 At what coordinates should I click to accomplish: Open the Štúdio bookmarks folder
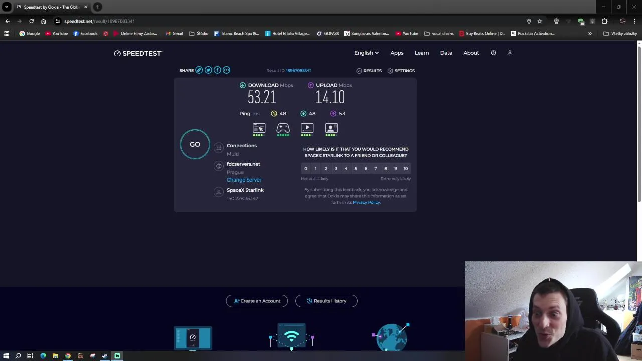point(199,34)
